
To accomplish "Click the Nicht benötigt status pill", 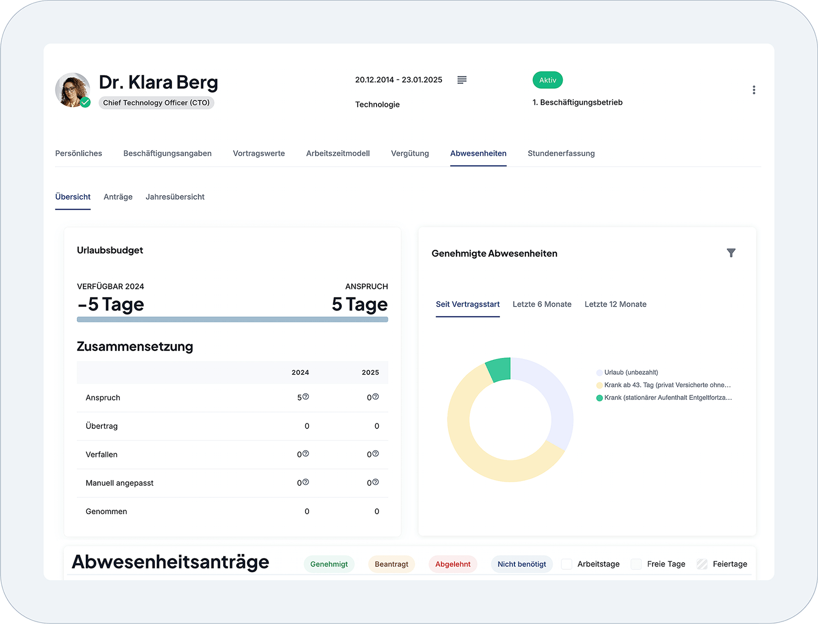I will (x=522, y=564).
